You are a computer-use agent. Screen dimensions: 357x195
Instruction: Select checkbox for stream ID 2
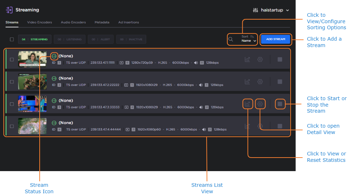(x=12, y=82)
